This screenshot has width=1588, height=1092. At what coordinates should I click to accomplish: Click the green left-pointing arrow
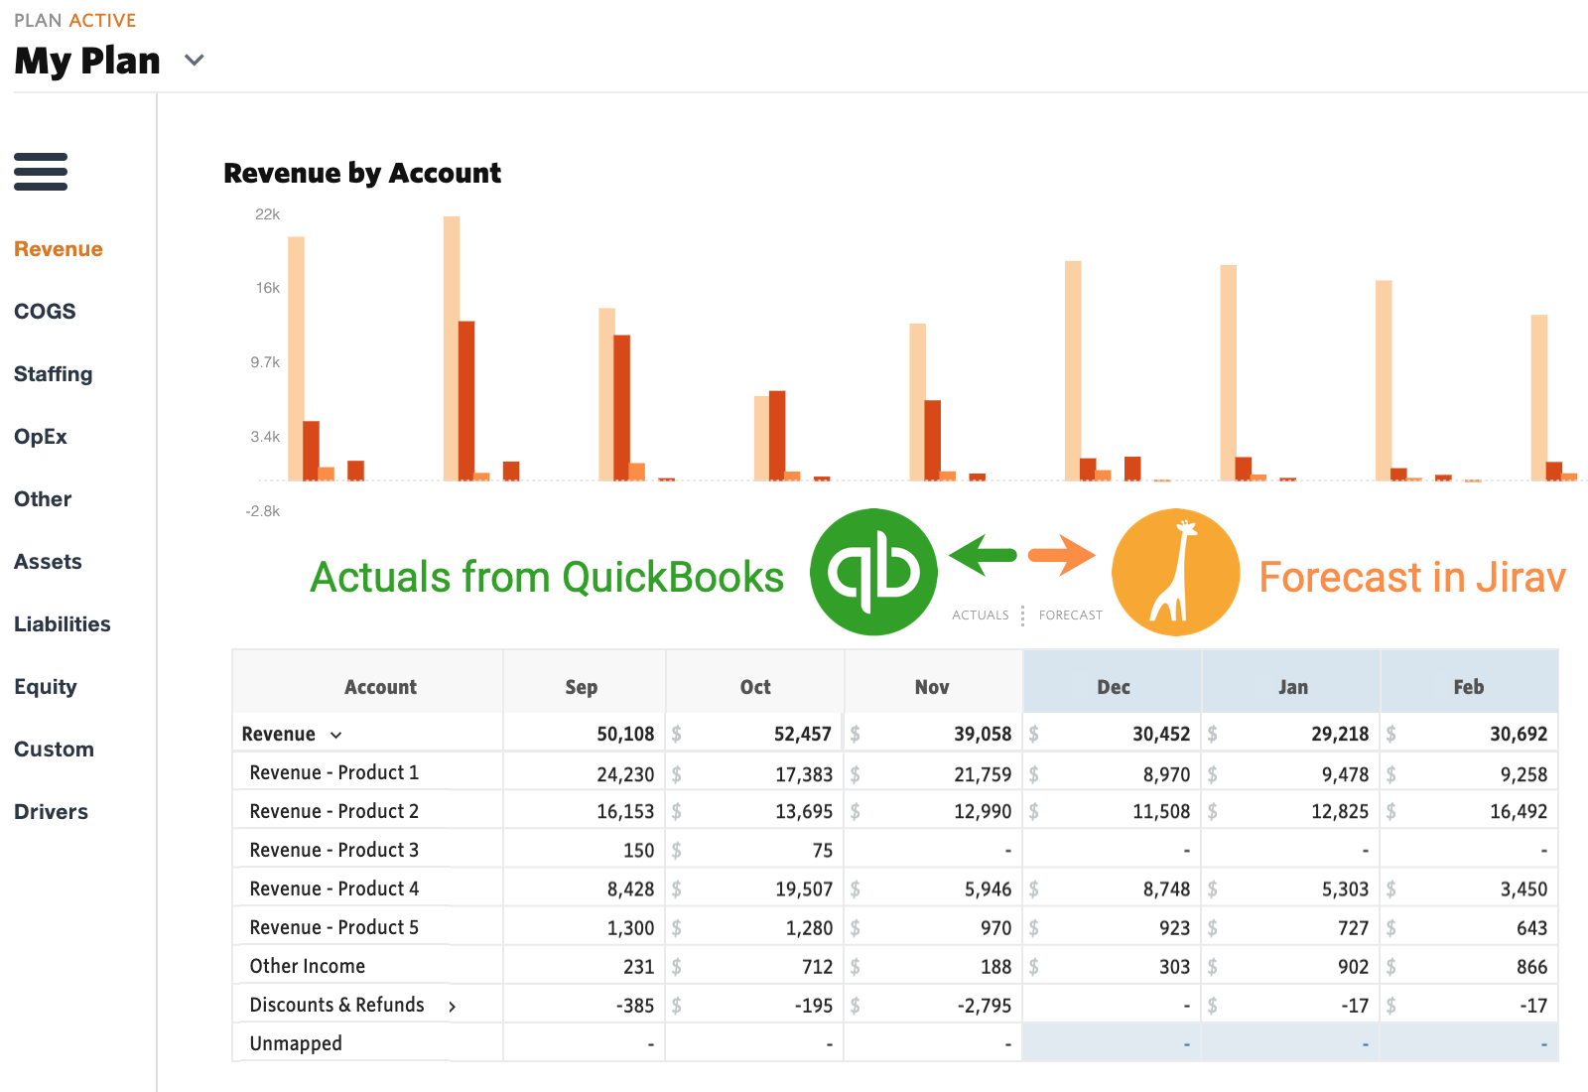pos(983,555)
